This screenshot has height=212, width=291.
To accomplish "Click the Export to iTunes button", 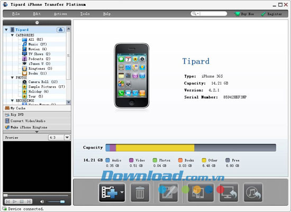I will (x=253, y=192).
